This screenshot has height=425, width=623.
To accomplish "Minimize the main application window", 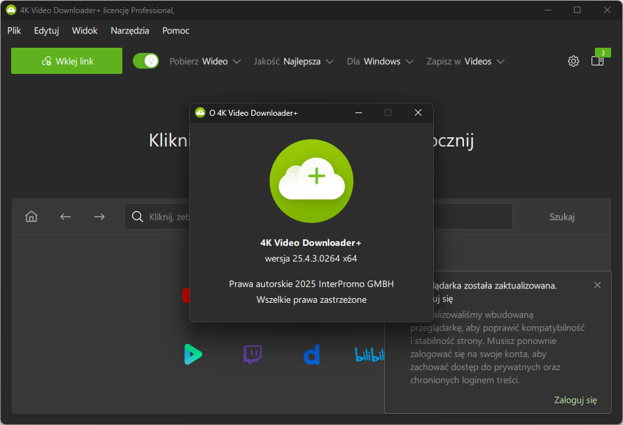I will point(548,10).
